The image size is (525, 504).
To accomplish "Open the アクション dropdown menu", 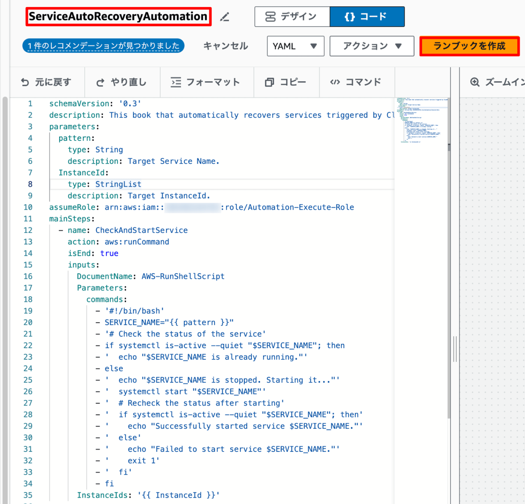I will point(372,46).
